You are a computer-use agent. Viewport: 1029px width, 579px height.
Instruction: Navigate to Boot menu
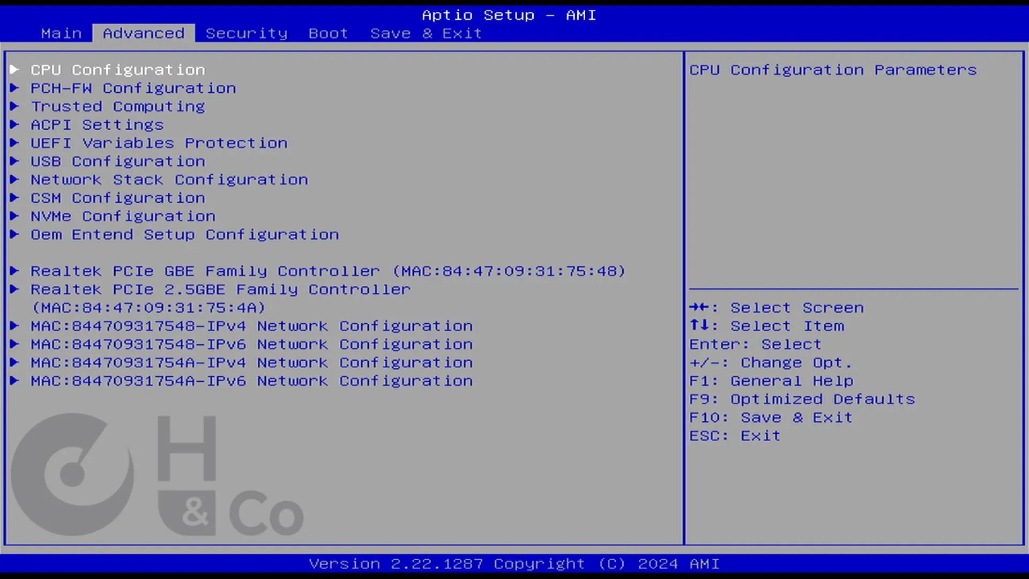(x=327, y=33)
